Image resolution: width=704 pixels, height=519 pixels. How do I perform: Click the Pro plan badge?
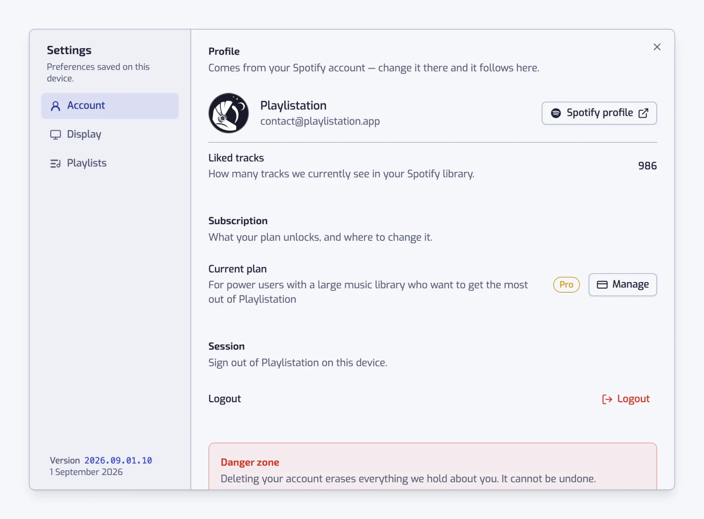pos(566,285)
